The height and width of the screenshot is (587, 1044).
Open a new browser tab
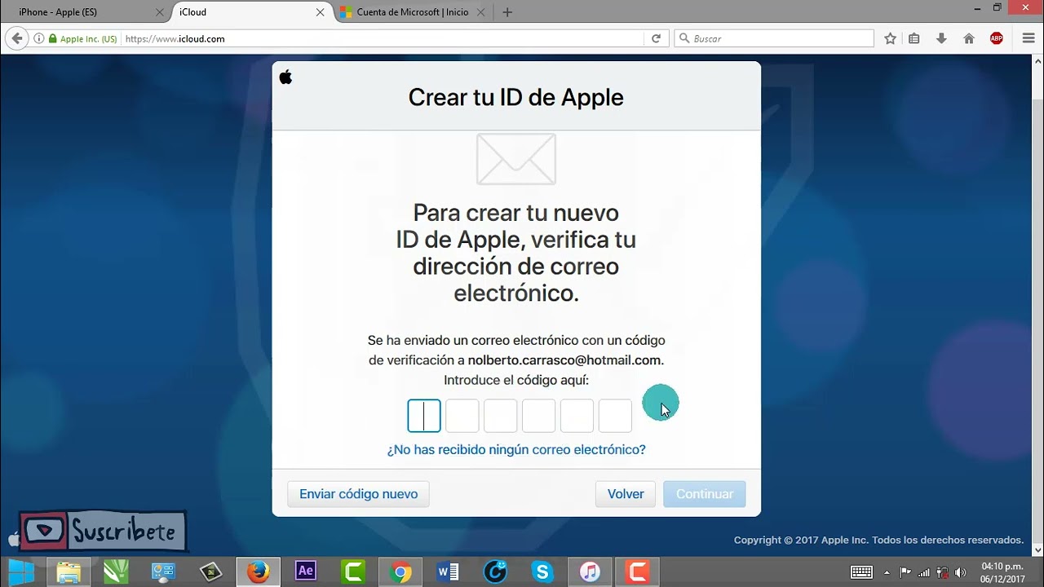coord(507,12)
